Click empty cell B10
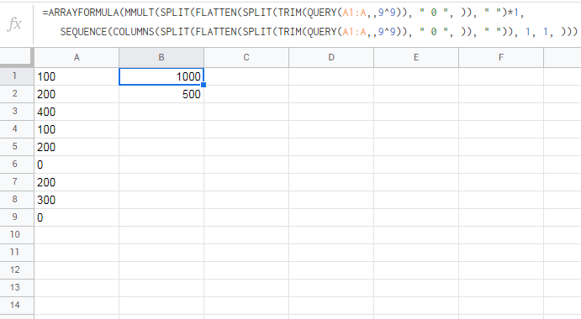 161,235
